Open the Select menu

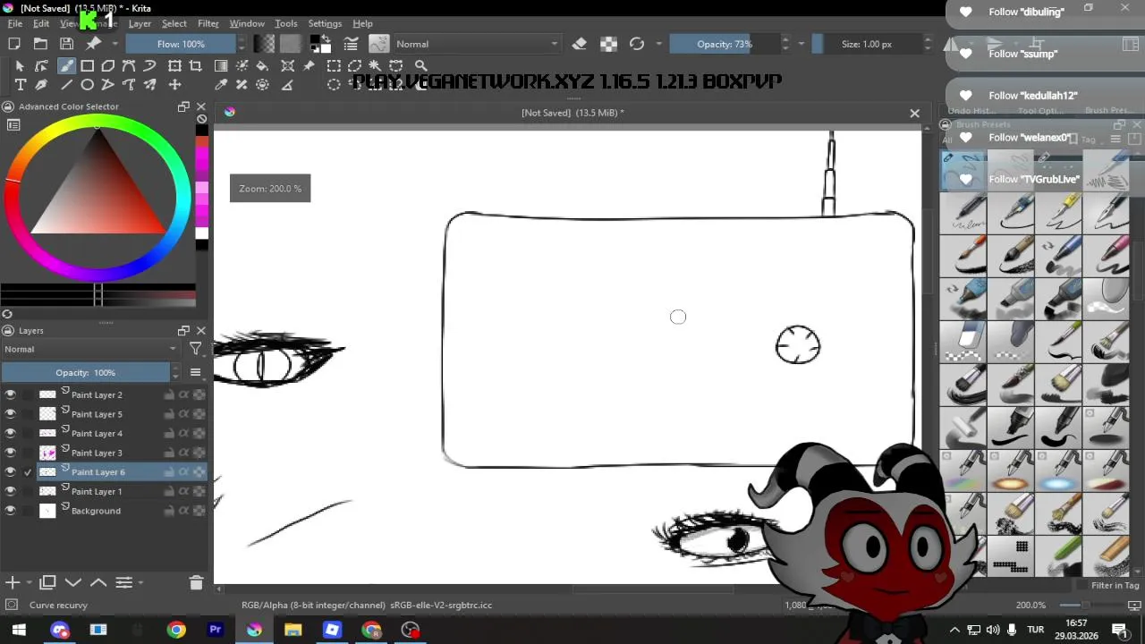point(174,23)
